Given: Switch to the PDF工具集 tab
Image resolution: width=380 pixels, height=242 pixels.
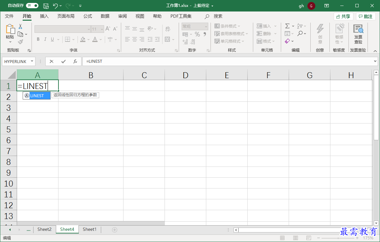Looking at the screenshot, I should pyautogui.click(x=181, y=16).
